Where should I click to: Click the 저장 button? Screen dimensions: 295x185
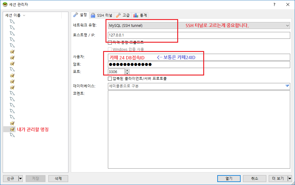36,178
